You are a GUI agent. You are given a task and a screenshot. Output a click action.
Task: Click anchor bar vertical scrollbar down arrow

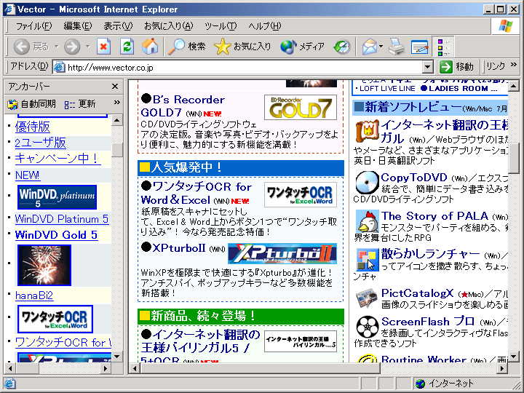pos(116,357)
